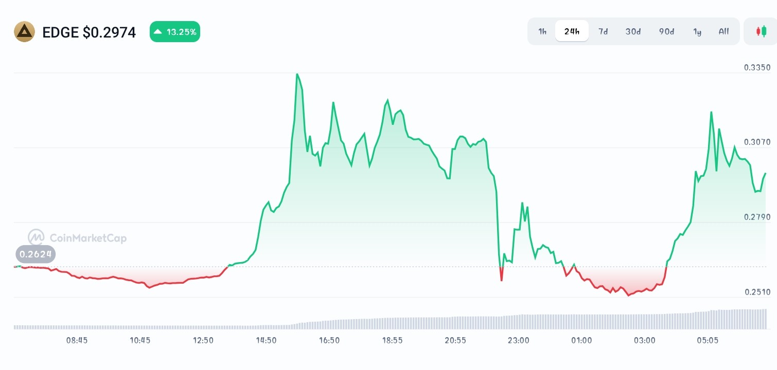The height and width of the screenshot is (370, 777).
Task: Click the EDGE $0.2974 price title
Action: [89, 32]
